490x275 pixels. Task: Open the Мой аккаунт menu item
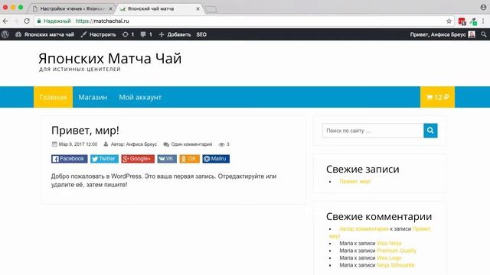(140, 97)
